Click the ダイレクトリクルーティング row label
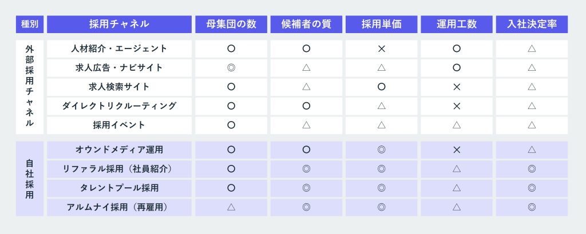Viewport: 586px width, 234px height. coord(119,106)
